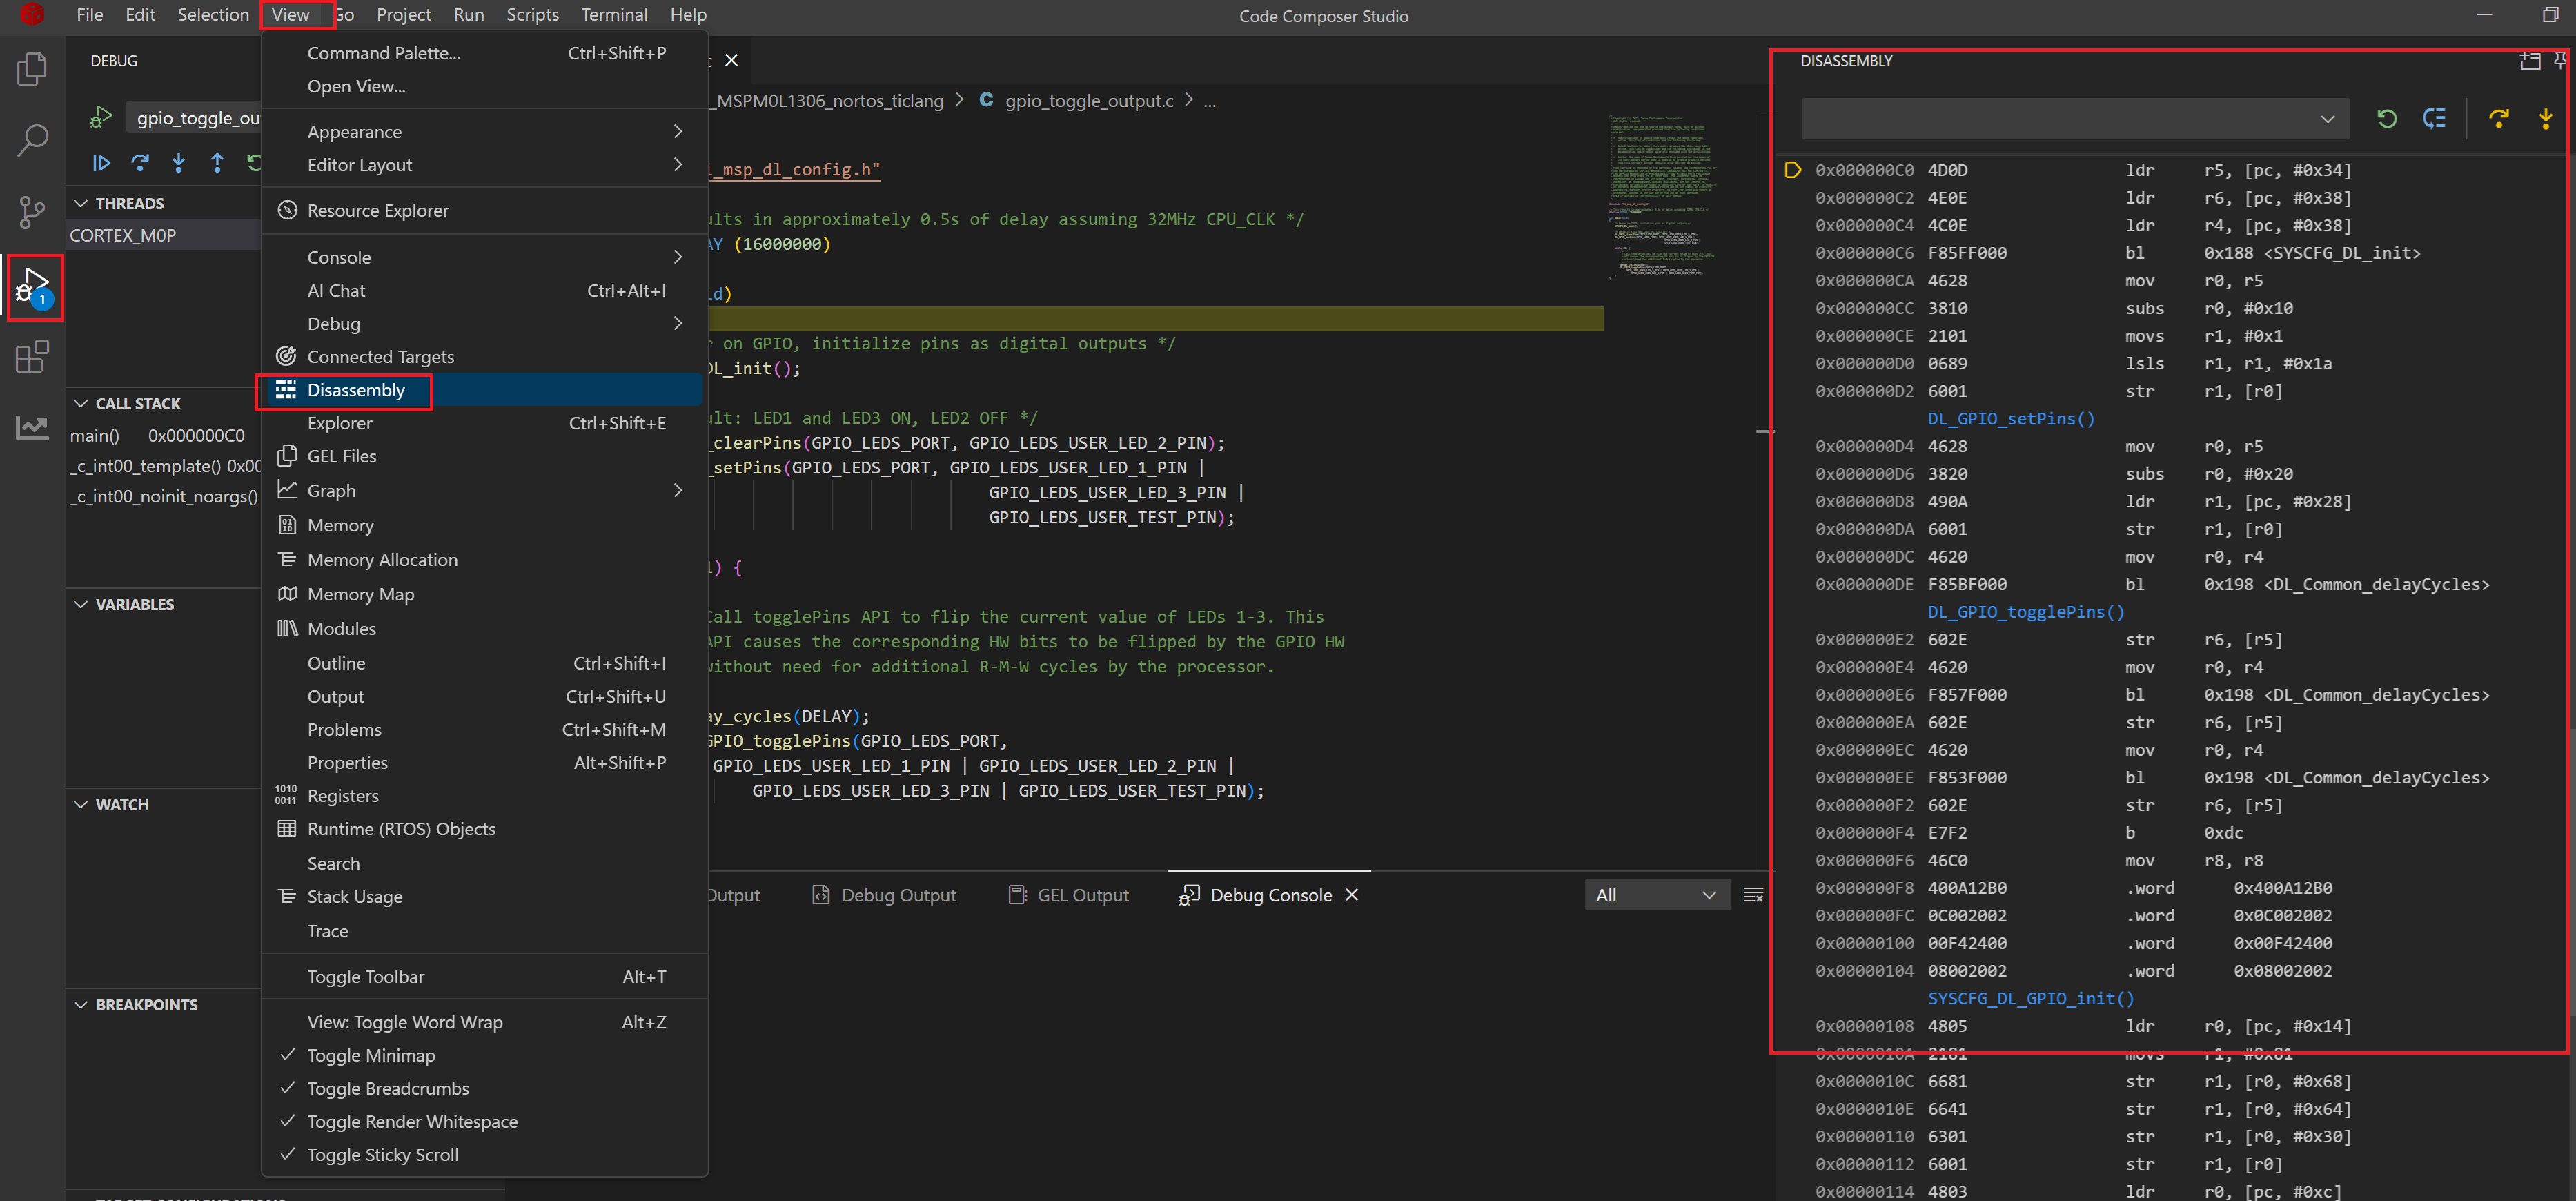The image size is (2576, 1201).
Task: Refresh the Disassembly view
Action: [2387, 119]
